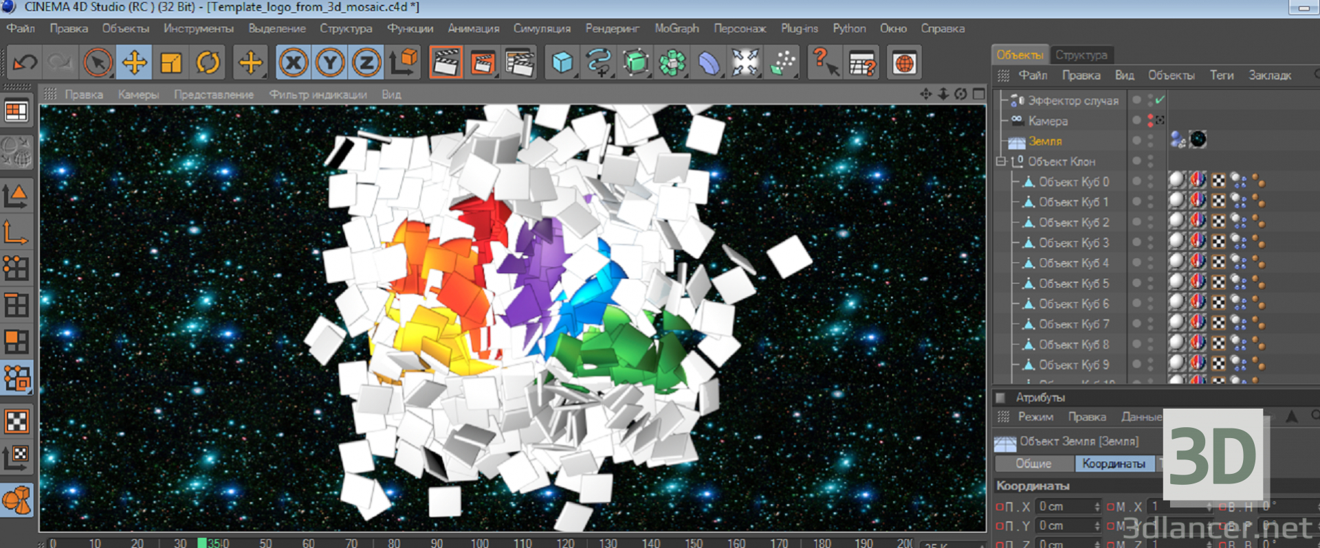Select the Polygons mode icon
The height and width of the screenshot is (548, 1320).
coord(16,342)
